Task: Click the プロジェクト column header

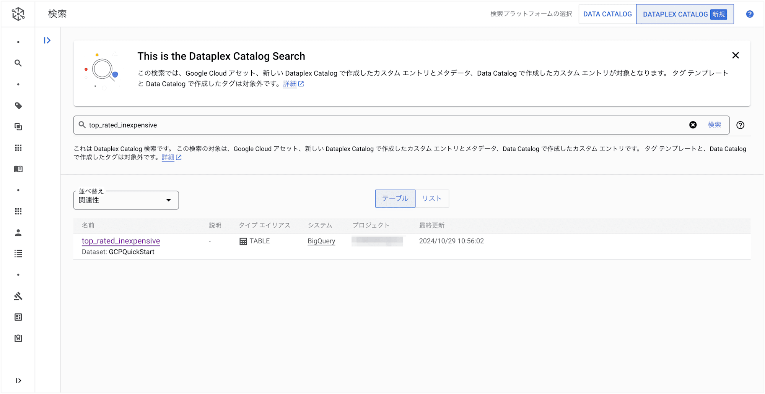Action: click(371, 225)
